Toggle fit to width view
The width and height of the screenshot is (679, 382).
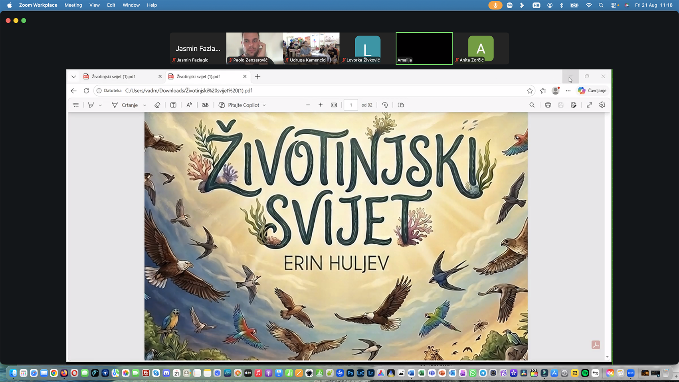click(334, 105)
